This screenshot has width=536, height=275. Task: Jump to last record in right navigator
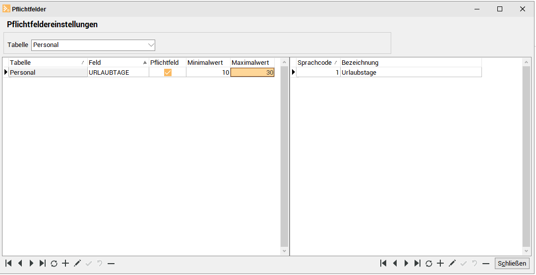point(417,264)
